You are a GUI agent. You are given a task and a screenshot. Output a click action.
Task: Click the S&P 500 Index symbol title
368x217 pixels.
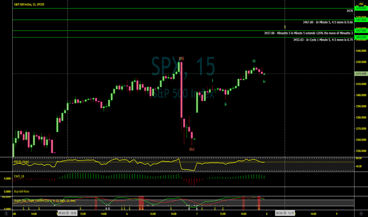(x=29, y=4)
